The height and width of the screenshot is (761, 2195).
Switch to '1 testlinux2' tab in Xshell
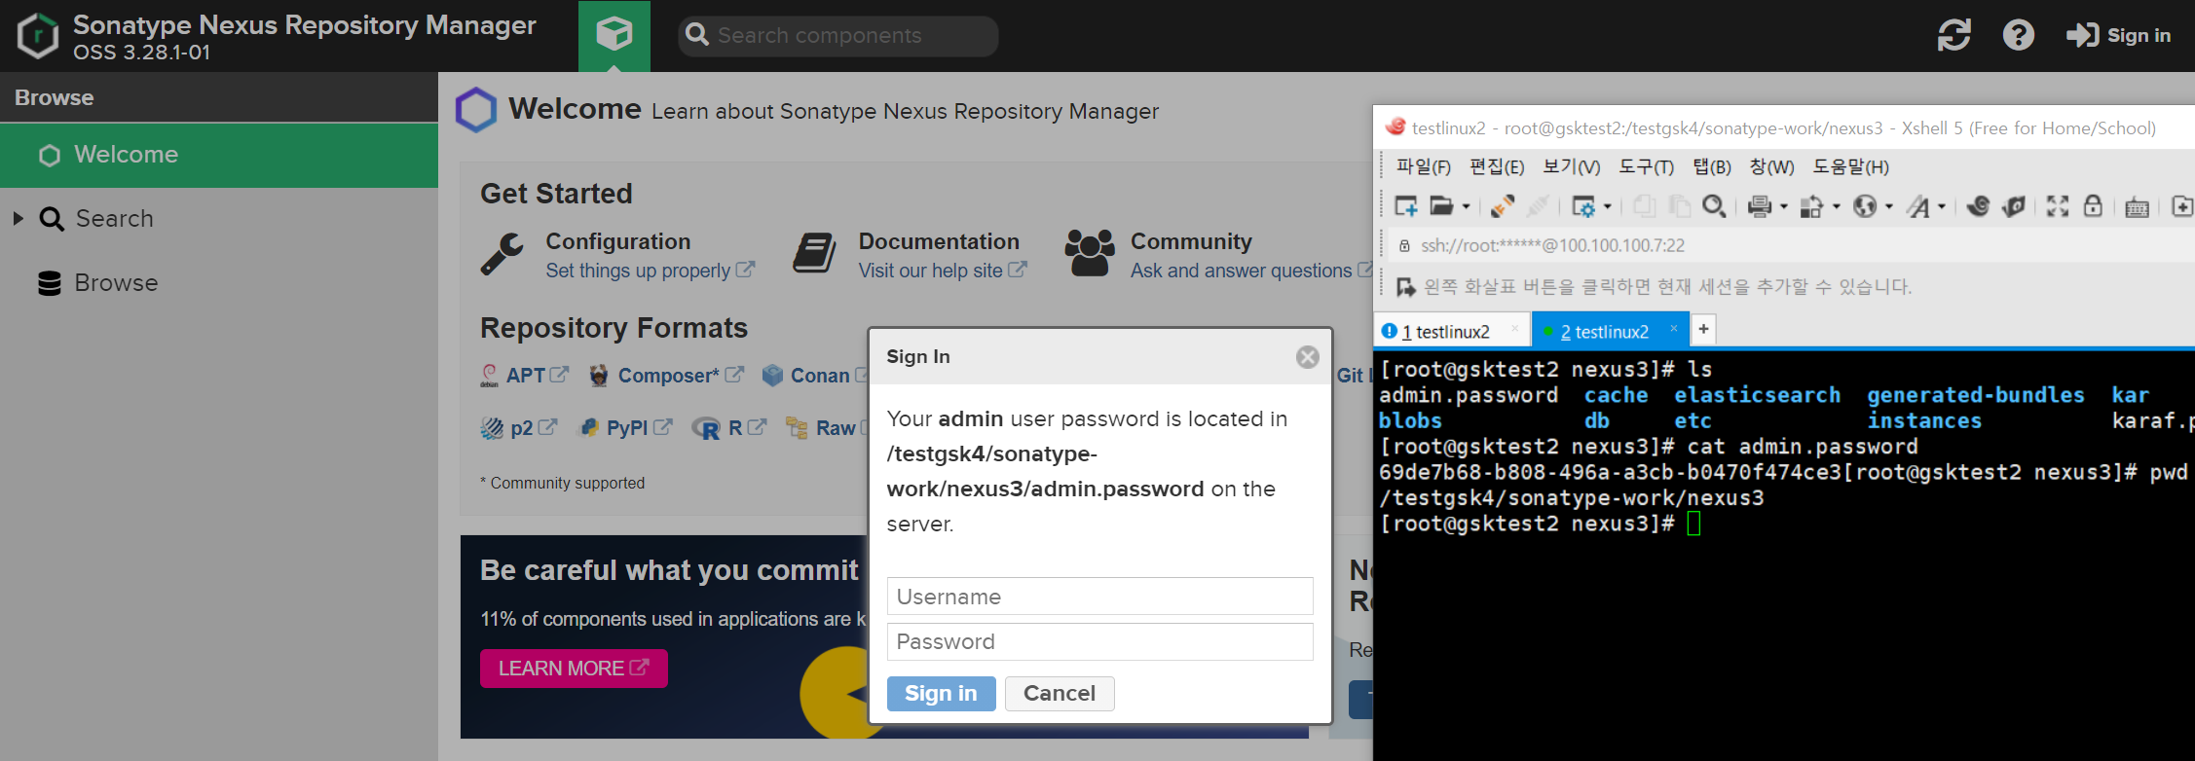tap(1451, 332)
